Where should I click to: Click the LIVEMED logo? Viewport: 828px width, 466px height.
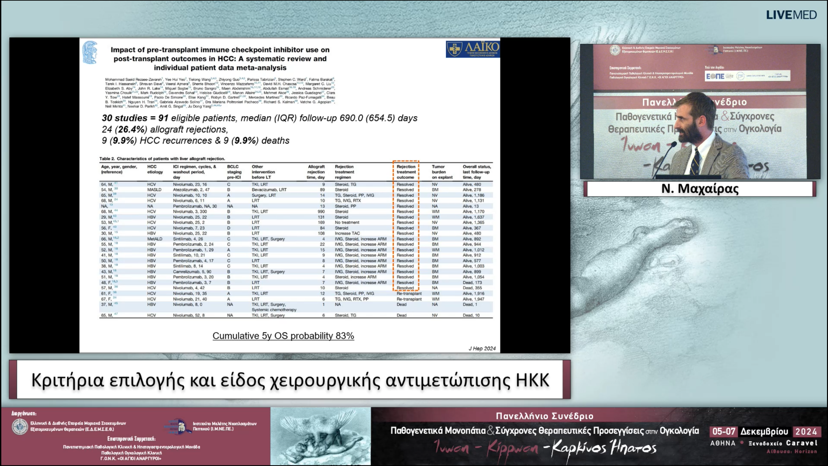(791, 15)
